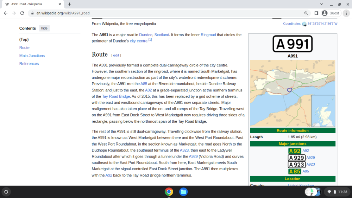Click citation footnote [1]
The width and height of the screenshot is (352, 198).
point(150,40)
